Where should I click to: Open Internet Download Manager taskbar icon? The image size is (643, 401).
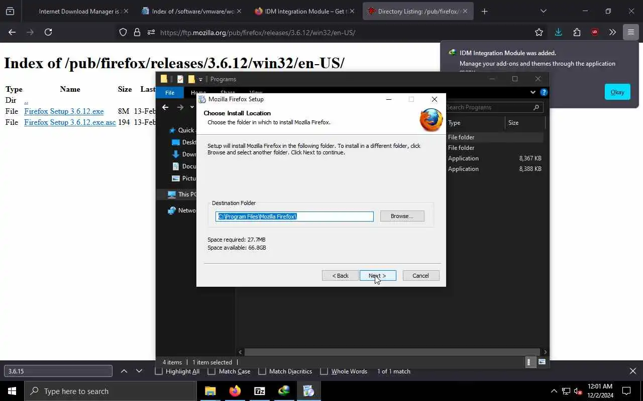tap(284, 391)
